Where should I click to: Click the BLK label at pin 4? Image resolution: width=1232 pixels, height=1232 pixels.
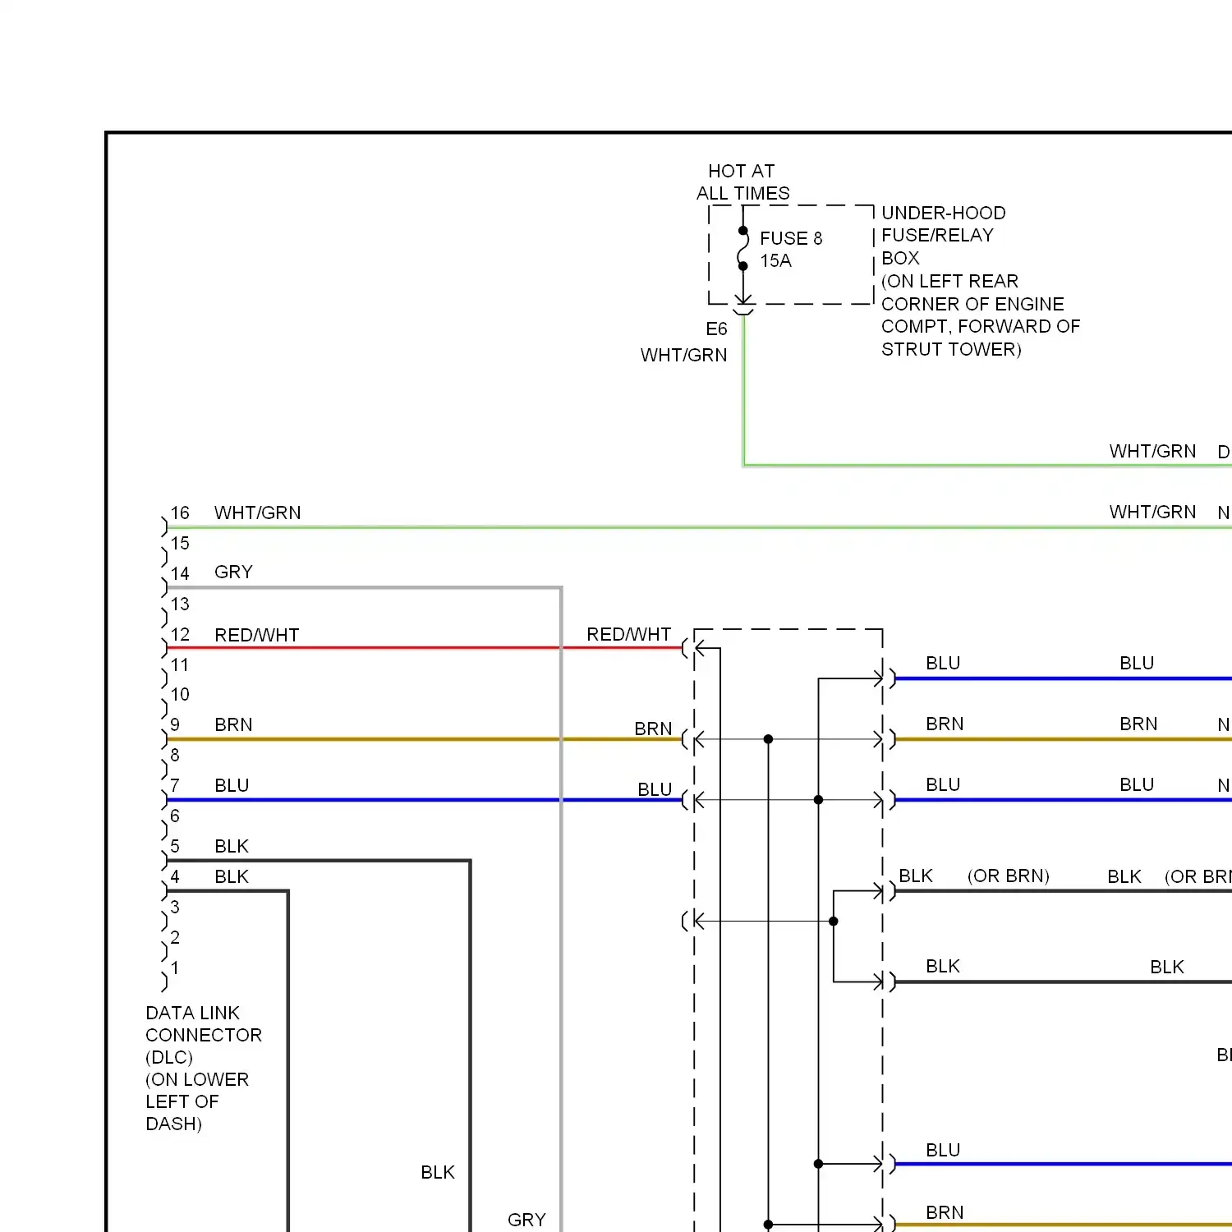pos(232,877)
